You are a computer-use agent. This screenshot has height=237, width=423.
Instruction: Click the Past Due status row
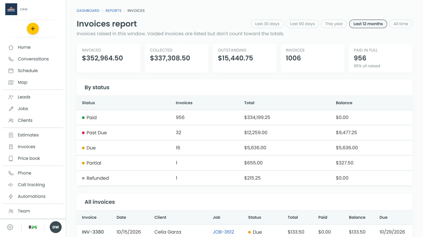[245, 133]
